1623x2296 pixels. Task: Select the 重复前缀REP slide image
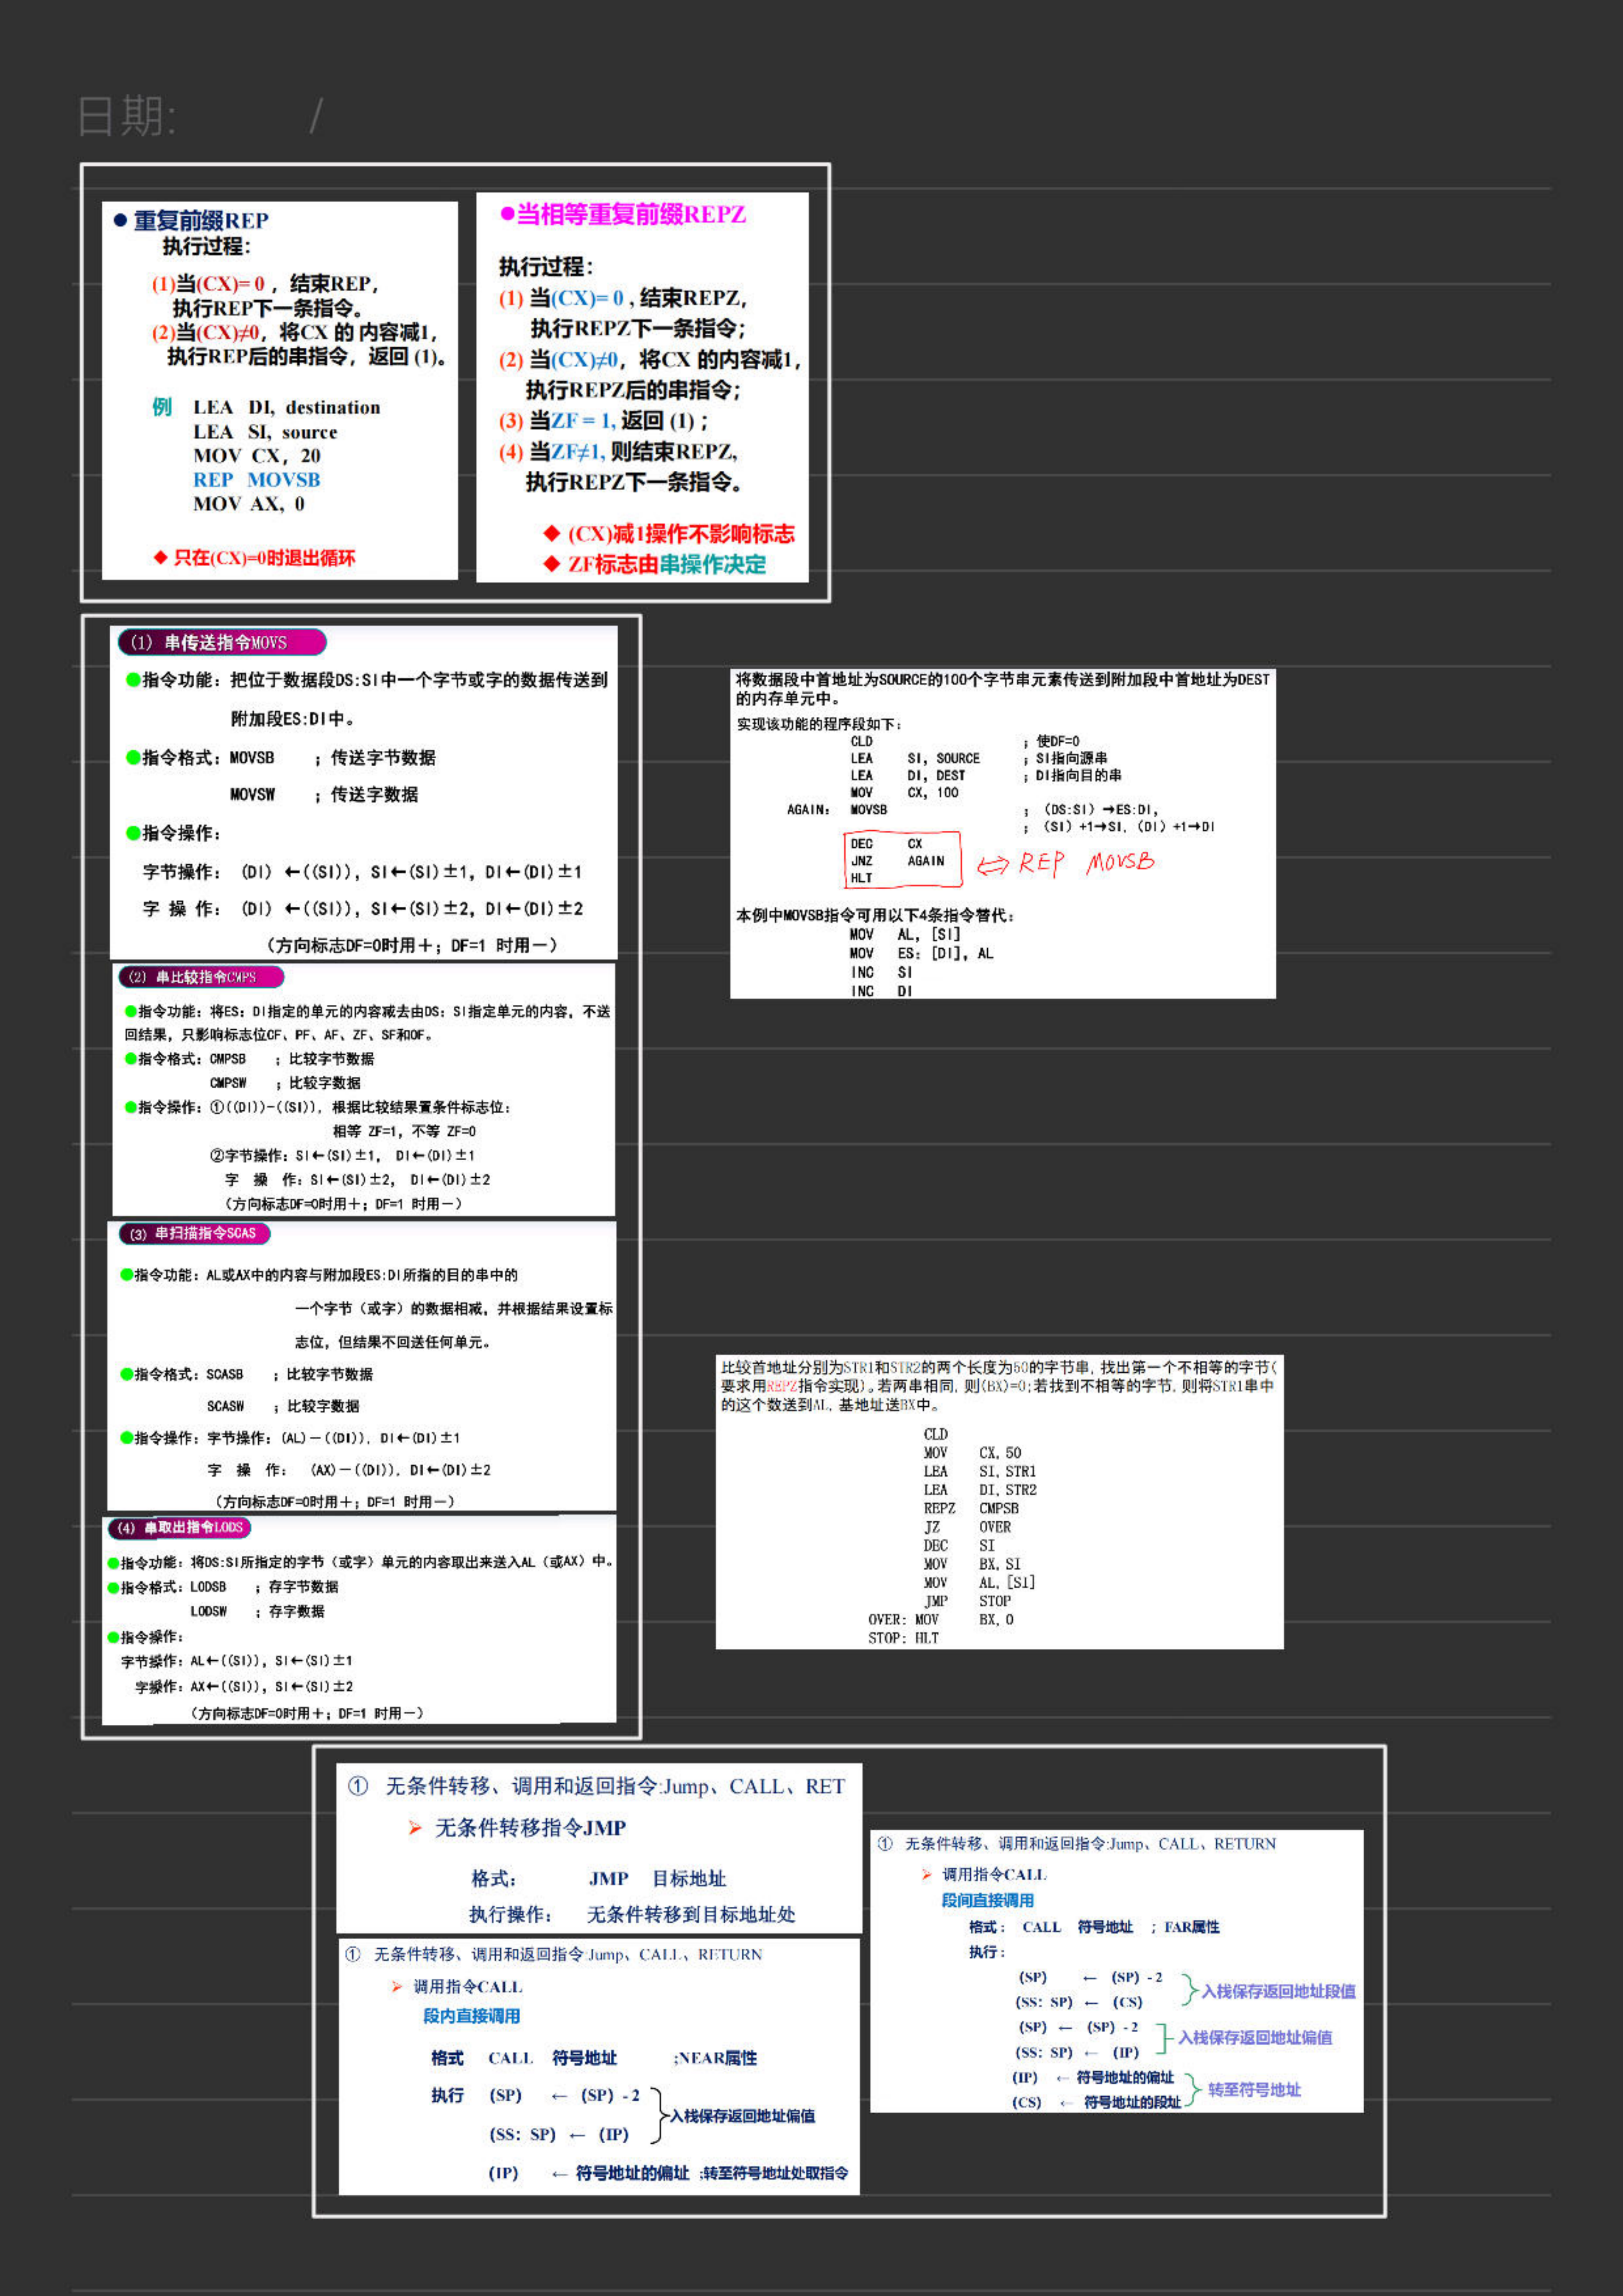(280, 390)
